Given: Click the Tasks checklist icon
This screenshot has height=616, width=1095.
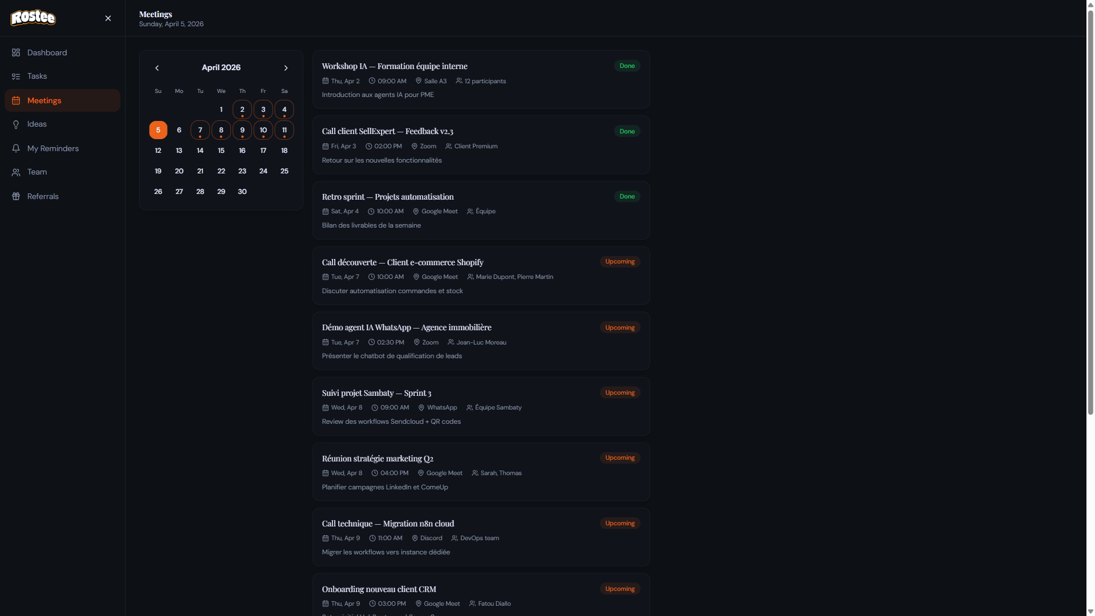Looking at the screenshot, I should (16, 76).
